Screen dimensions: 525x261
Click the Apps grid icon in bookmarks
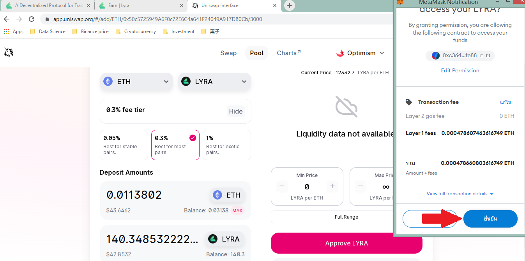7,32
